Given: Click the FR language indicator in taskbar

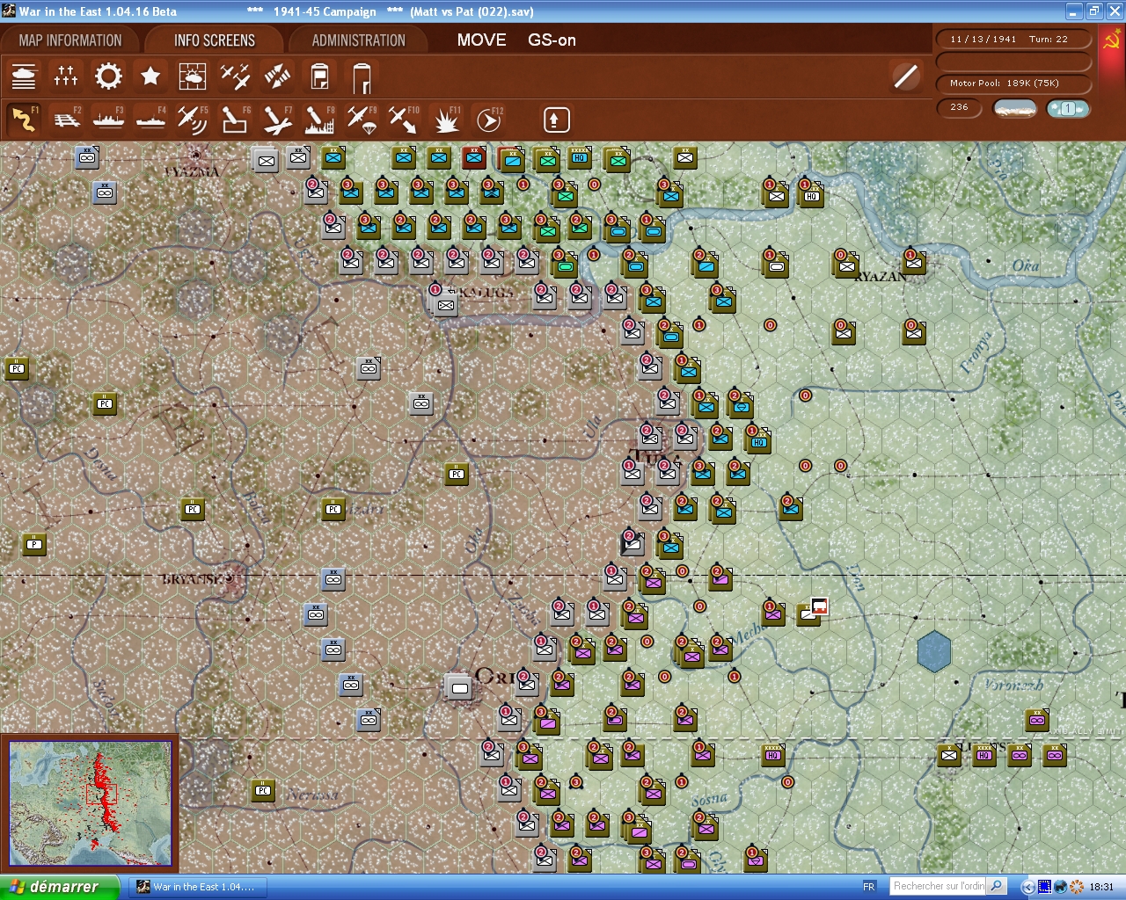Looking at the screenshot, I should [x=869, y=887].
